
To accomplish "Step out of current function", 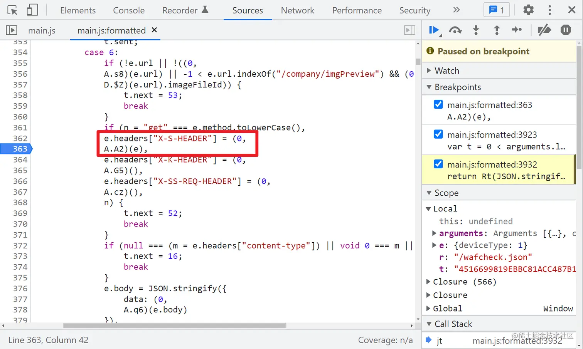I will pyautogui.click(x=497, y=30).
